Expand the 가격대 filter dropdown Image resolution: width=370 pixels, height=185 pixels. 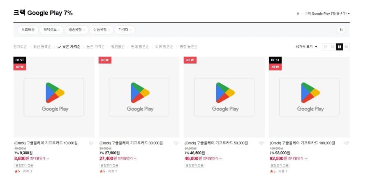point(125,30)
